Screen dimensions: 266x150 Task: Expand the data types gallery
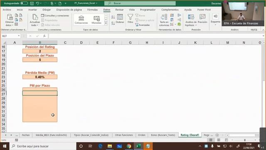[106, 23]
